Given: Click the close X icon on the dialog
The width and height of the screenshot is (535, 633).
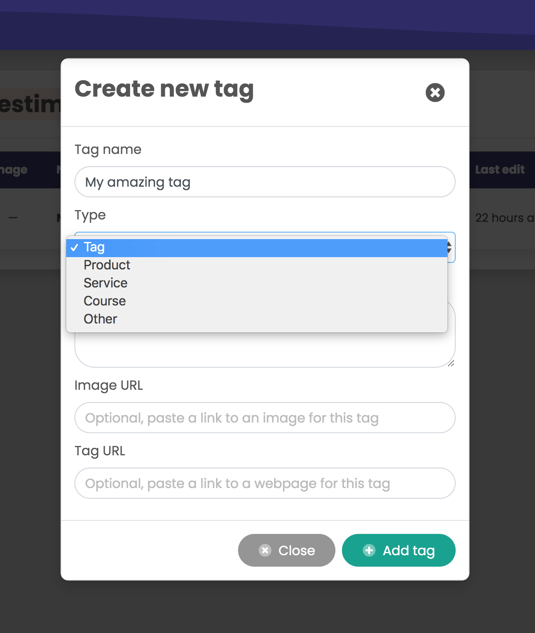Looking at the screenshot, I should [x=435, y=93].
